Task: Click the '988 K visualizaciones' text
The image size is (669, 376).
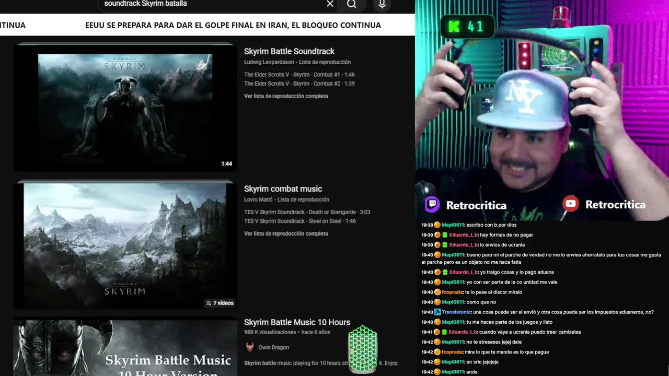Action: point(269,332)
